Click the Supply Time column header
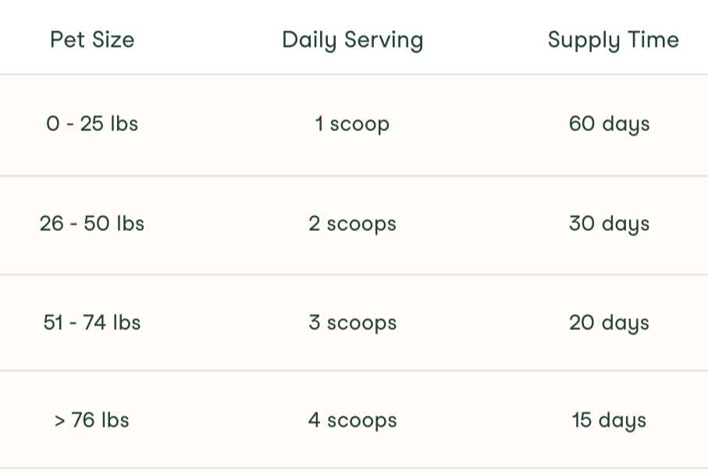Screen dimensions: 708x475 tap(614, 40)
